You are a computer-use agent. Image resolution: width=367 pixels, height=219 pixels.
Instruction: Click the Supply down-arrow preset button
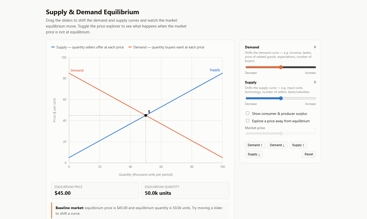click(254, 154)
